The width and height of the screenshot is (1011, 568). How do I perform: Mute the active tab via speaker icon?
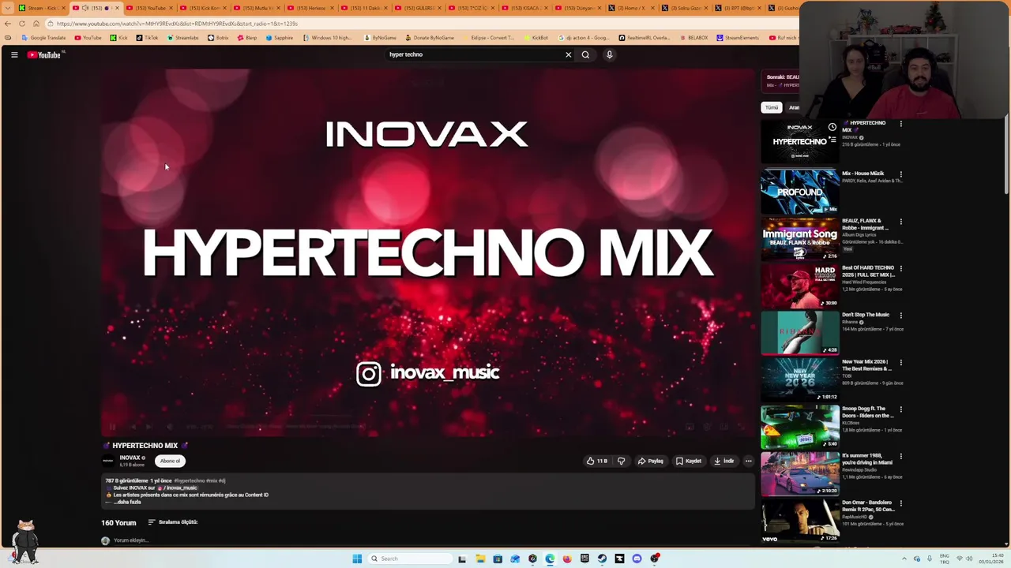pos(85,8)
